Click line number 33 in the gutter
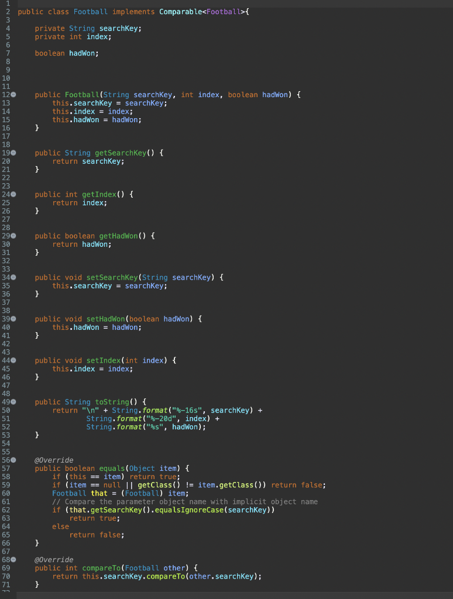Image resolution: width=453 pixels, height=599 pixels. coord(6,269)
